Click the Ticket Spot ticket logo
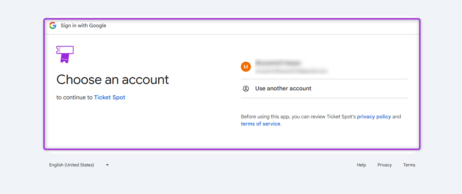This screenshot has width=462, height=194. (x=65, y=55)
